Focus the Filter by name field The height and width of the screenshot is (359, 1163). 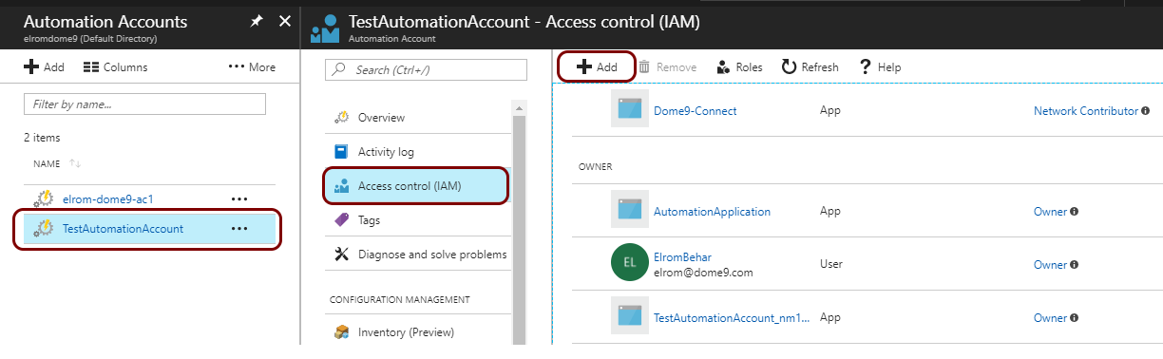pos(144,104)
